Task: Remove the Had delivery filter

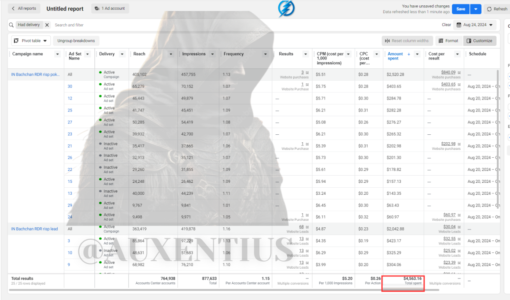Action: (47, 25)
